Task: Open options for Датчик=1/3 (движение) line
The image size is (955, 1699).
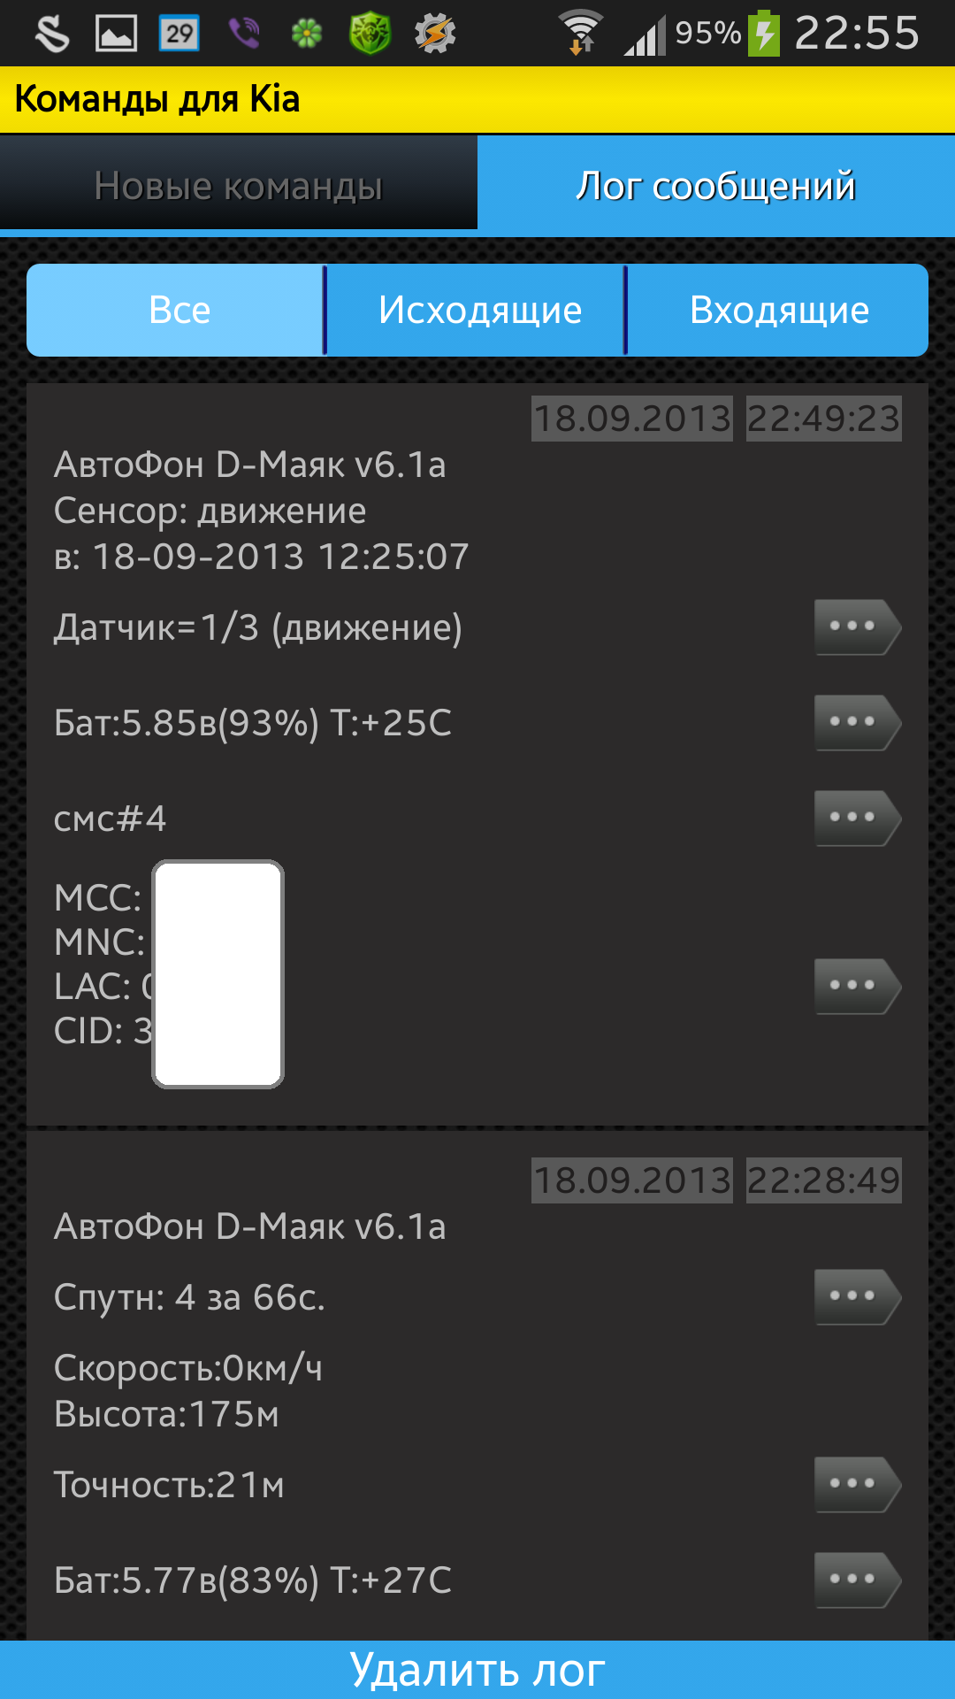Action: pos(856,627)
